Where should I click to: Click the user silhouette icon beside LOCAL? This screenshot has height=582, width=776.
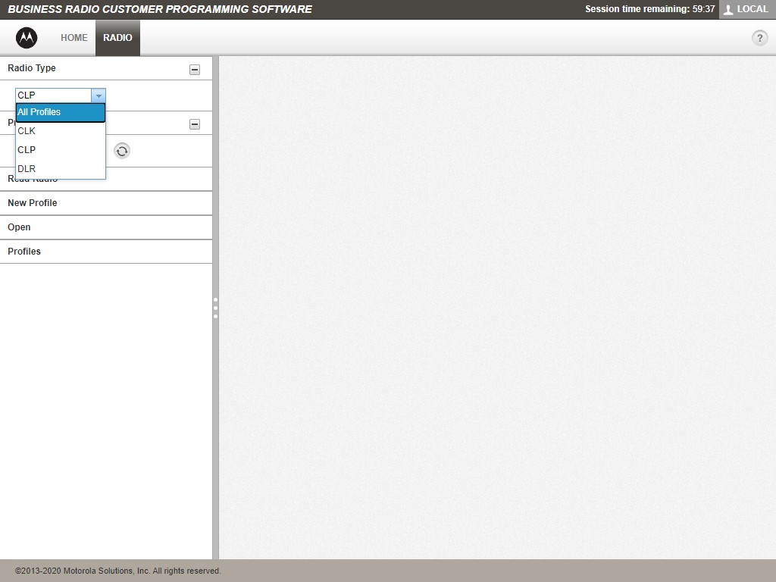click(728, 10)
